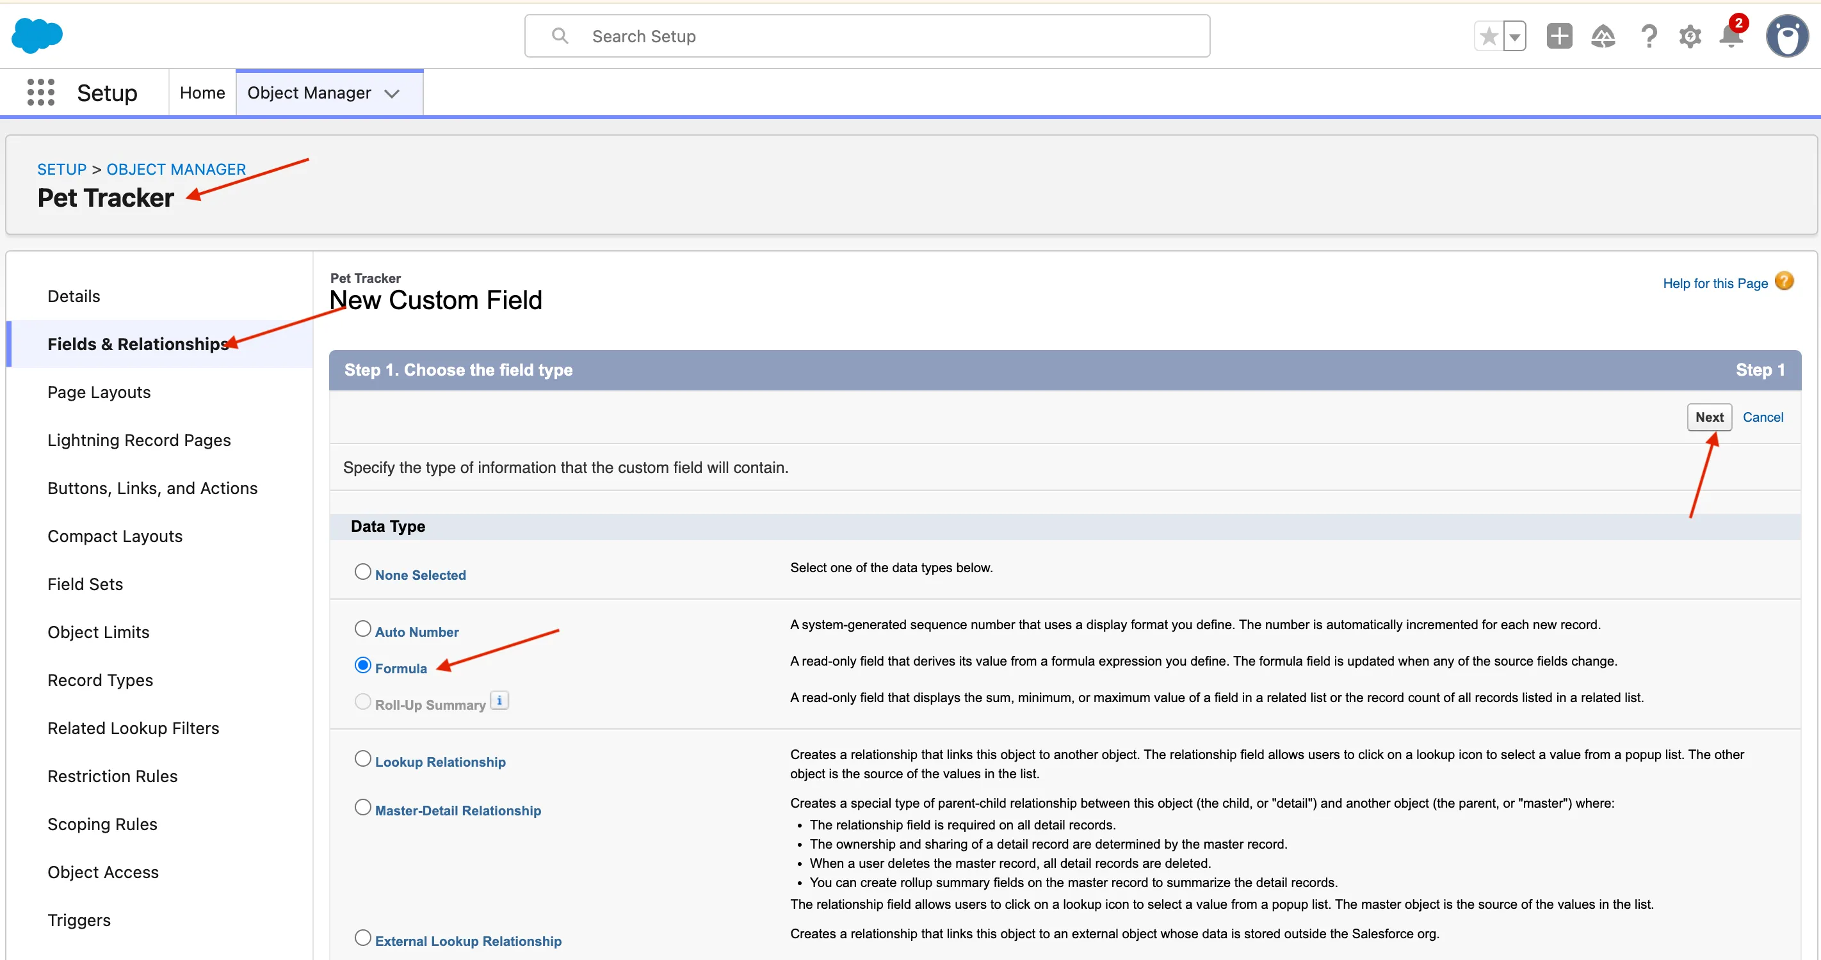Open Trailhead guidance center icon
Viewport: 1821px width, 960px height.
[1603, 36]
